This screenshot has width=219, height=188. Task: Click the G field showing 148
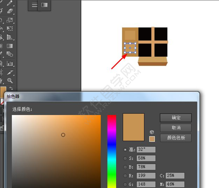click(146, 184)
